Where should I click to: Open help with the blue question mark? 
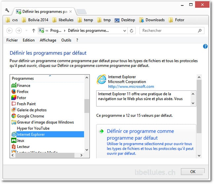click(205, 46)
